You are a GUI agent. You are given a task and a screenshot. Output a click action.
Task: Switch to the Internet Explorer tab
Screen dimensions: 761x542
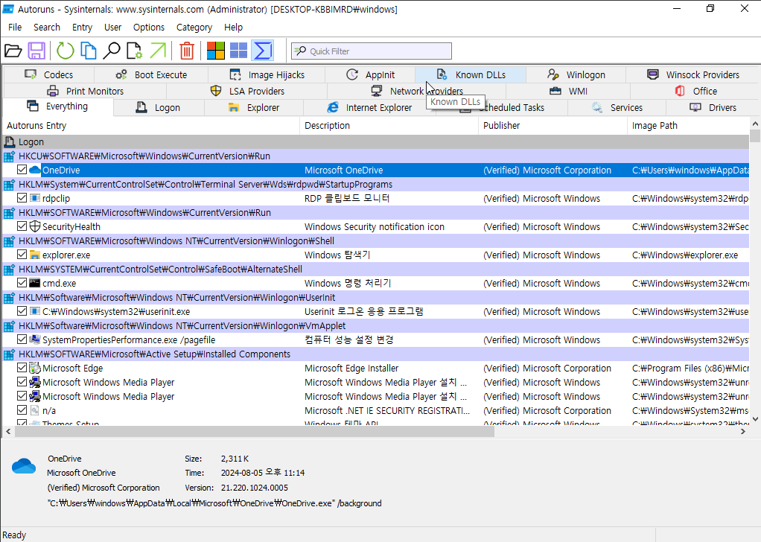(369, 108)
